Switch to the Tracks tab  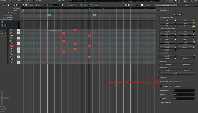click(187, 5)
